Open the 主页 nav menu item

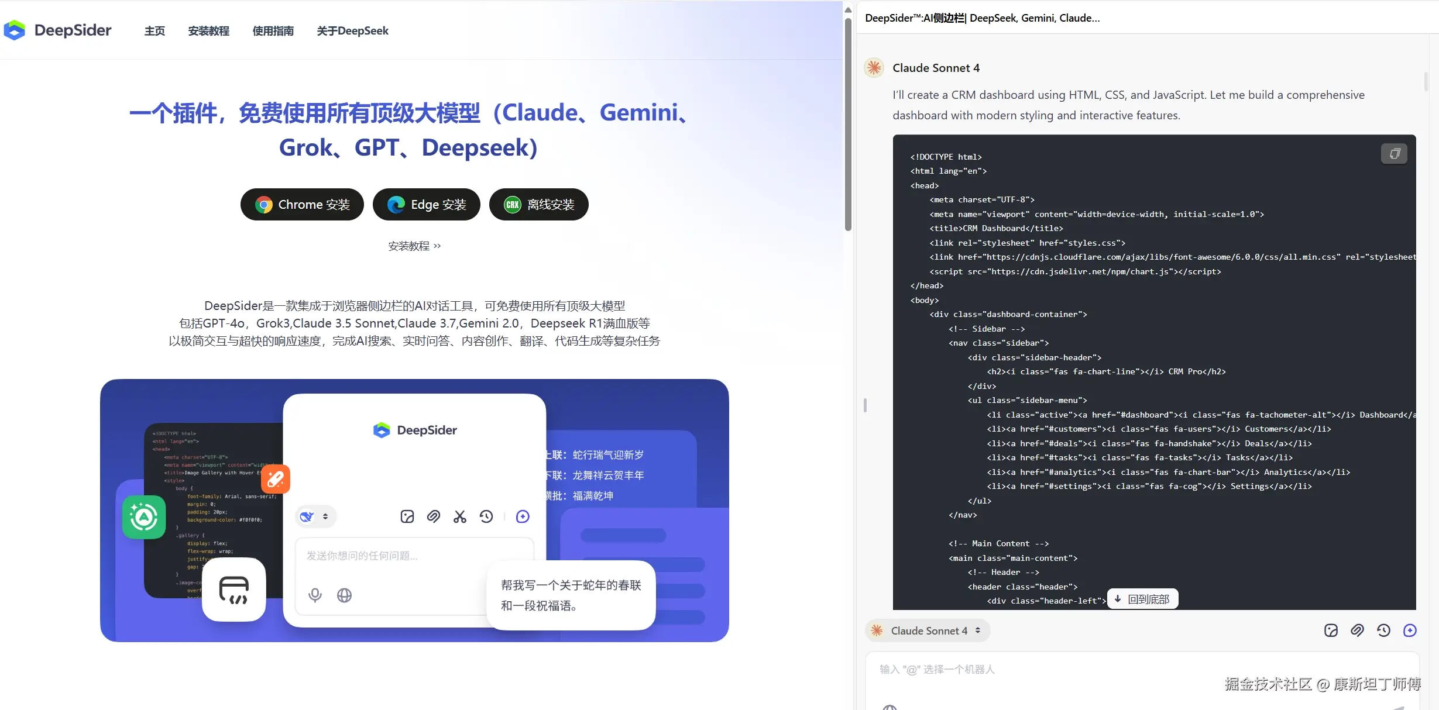tap(154, 31)
